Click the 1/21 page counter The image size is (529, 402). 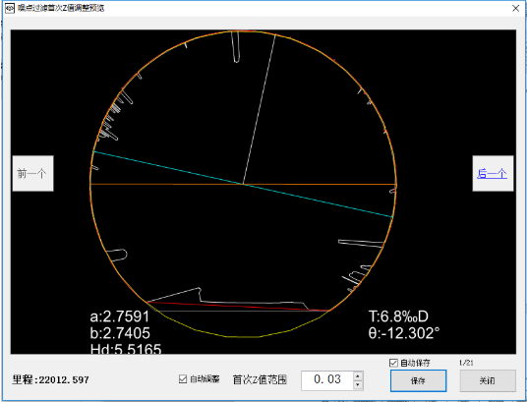(466, 363)
